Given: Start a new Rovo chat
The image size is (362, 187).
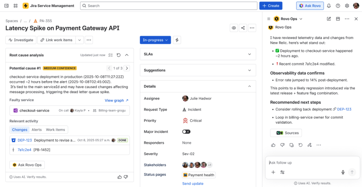Looking at the screenshot, I should tap(329, 19).
